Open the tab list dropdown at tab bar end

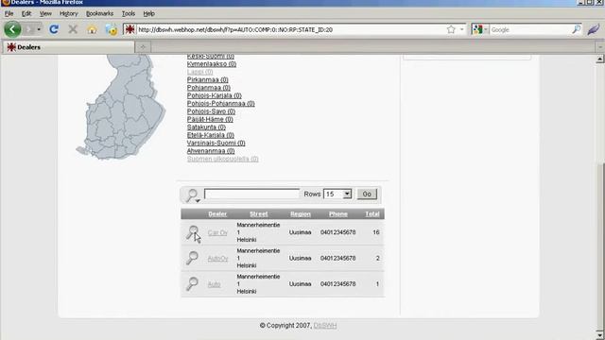pos(600,47)
